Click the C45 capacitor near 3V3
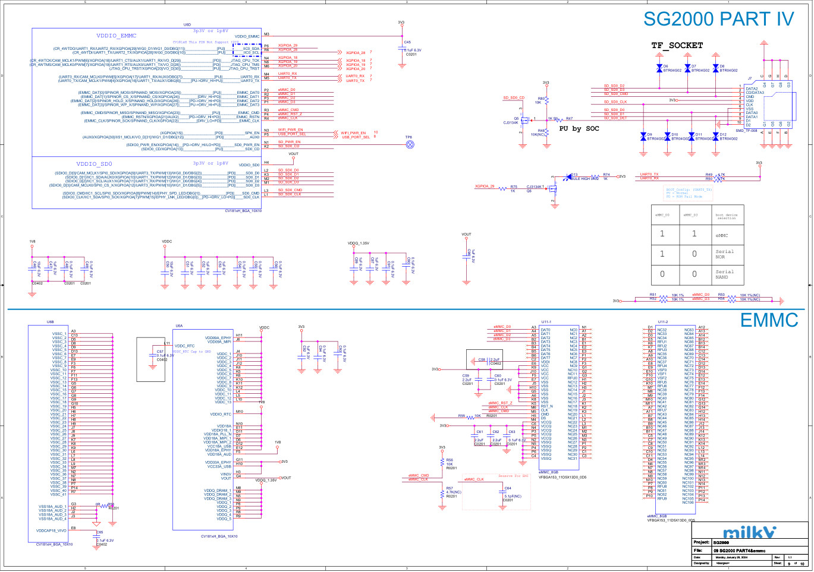Screen dimensions: 814x572 tap(402, 47)
